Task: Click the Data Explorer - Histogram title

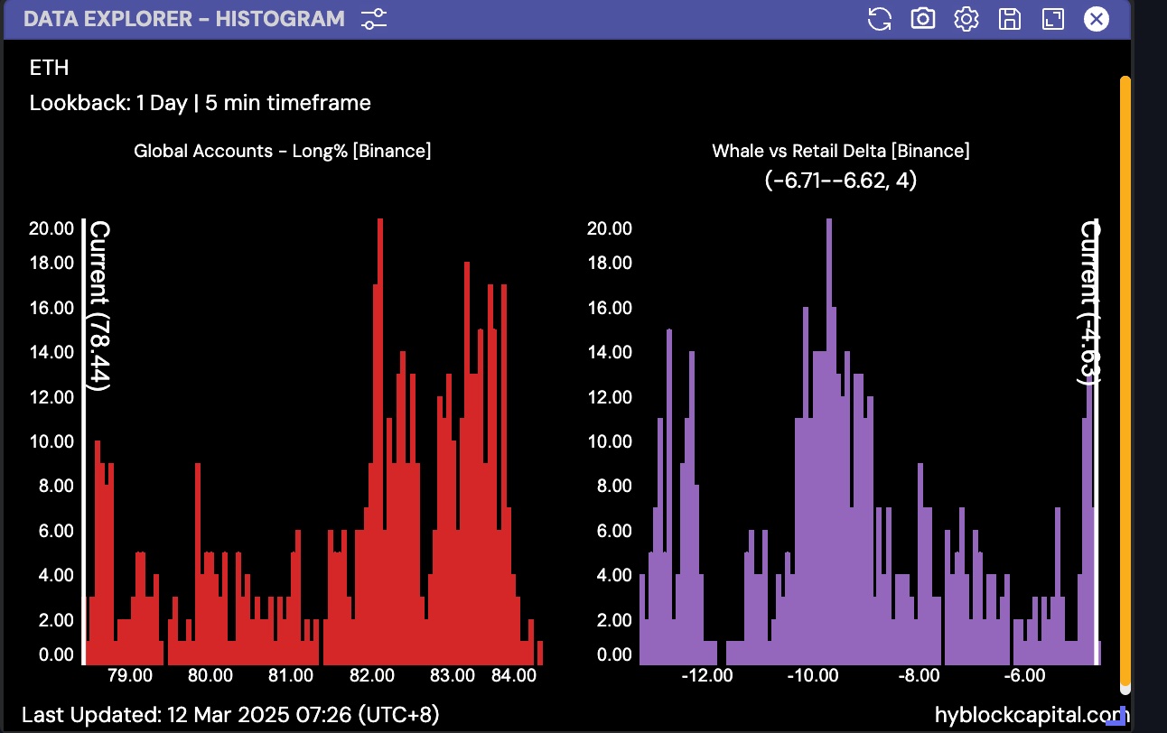Action: coord(183,19)
